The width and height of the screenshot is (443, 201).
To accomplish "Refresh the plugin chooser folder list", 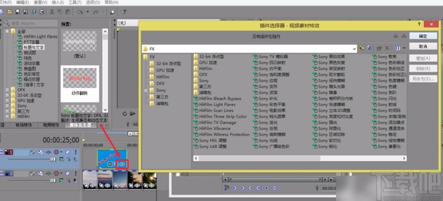I will point(369,48).
